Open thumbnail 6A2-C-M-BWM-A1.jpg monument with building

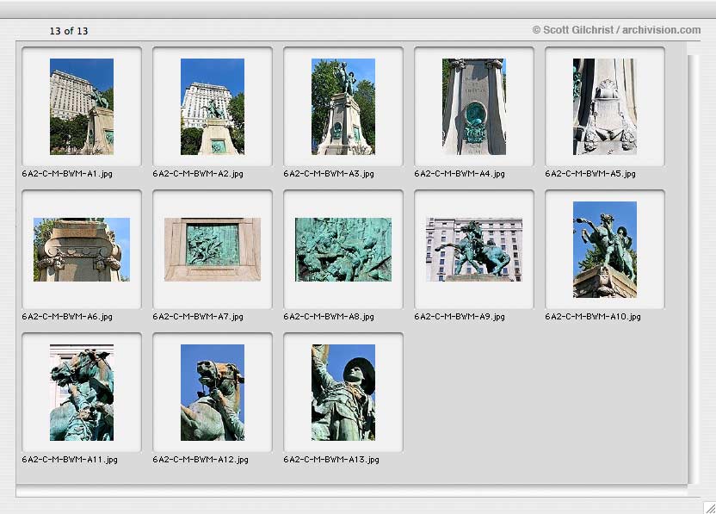tap(82, 107)
